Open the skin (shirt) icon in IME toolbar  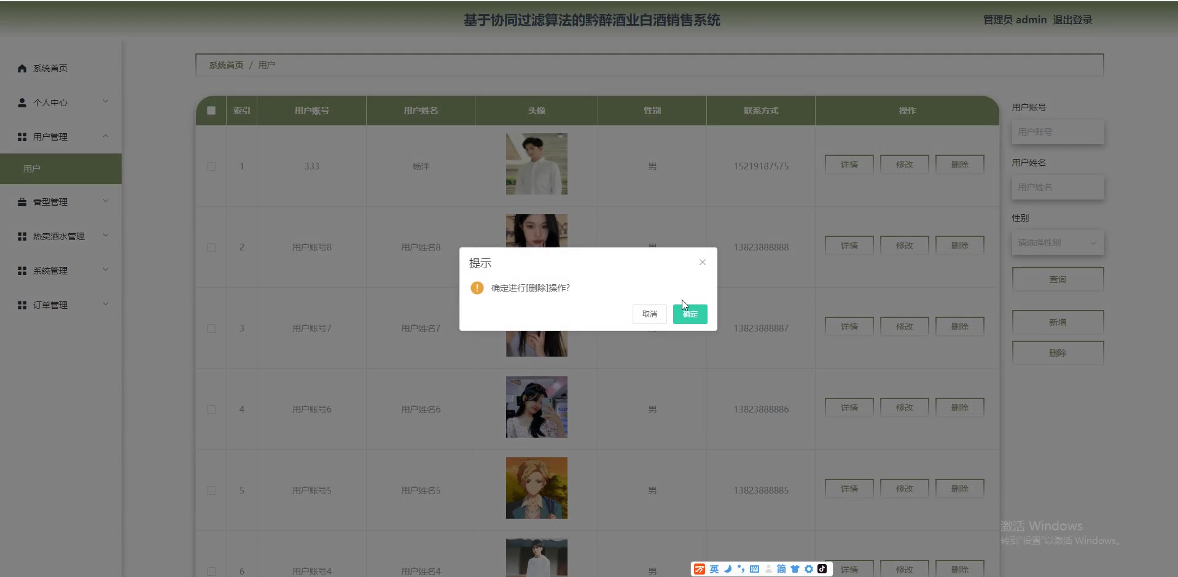click(795, 569)
